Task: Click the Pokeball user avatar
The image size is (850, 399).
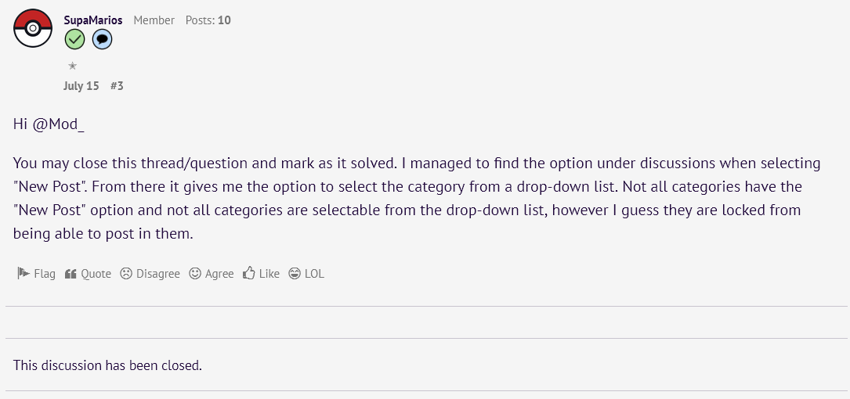Action: (x=33, y=29)
